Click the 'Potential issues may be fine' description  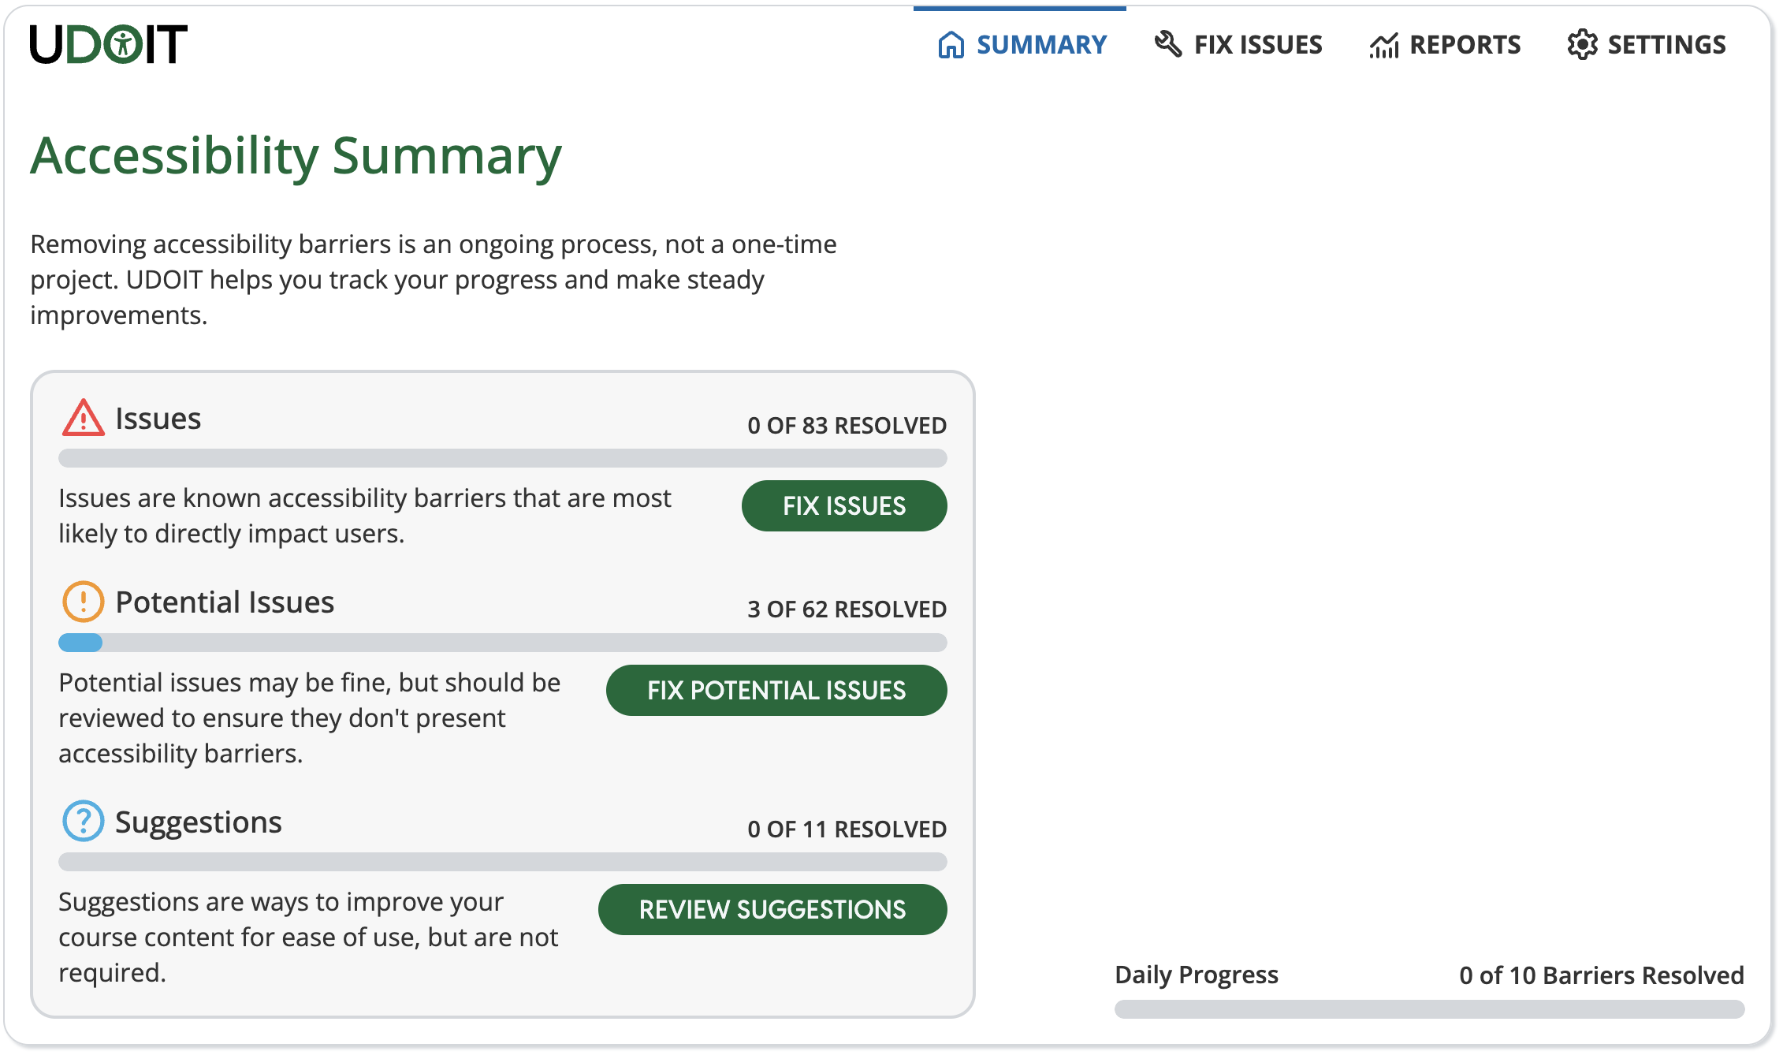(310, 718)
